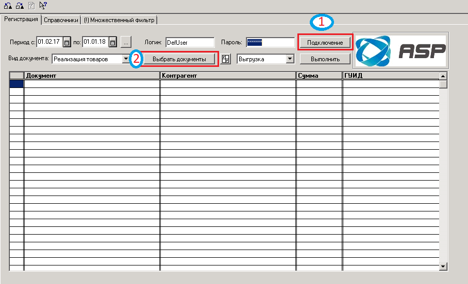Viewport: 468px width, 284px height.
Task: Open calendar for the period end date
Action: point(112,42)
